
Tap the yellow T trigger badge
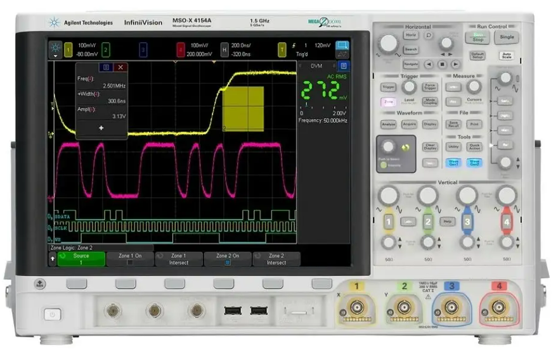point(282,50)
